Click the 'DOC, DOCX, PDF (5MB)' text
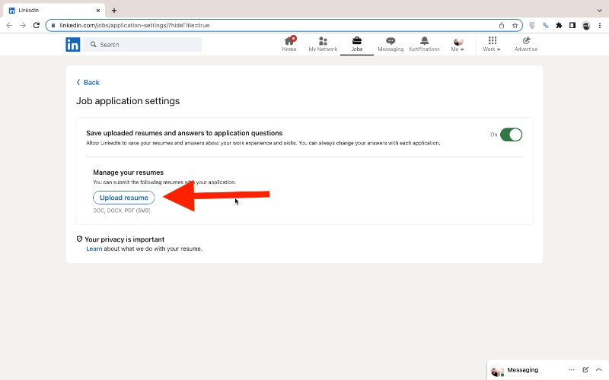The image size is (609, 380). click(x=122, y=211)
